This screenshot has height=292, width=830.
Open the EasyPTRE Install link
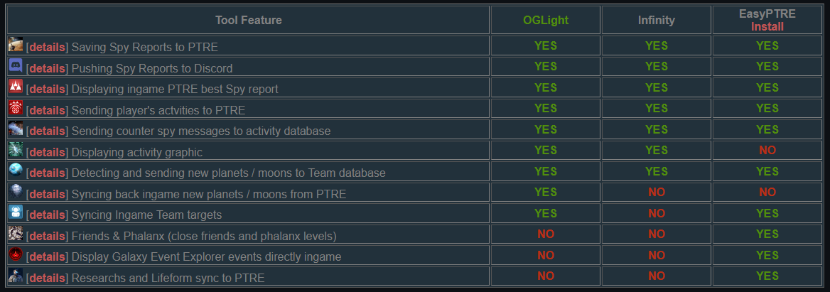767,26
